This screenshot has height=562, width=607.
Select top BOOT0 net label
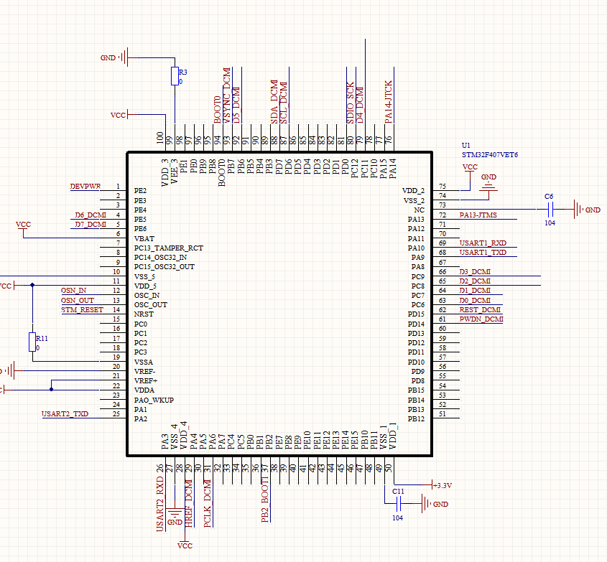click(x=218, y=110)
